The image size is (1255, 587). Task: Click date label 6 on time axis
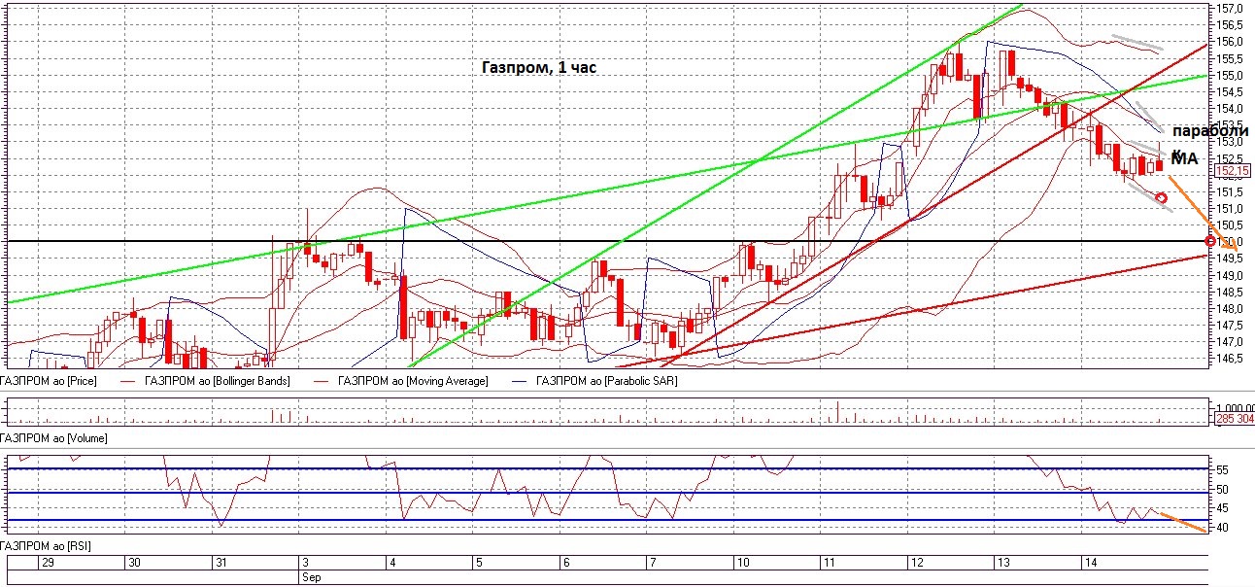click(x=565, y=563)
